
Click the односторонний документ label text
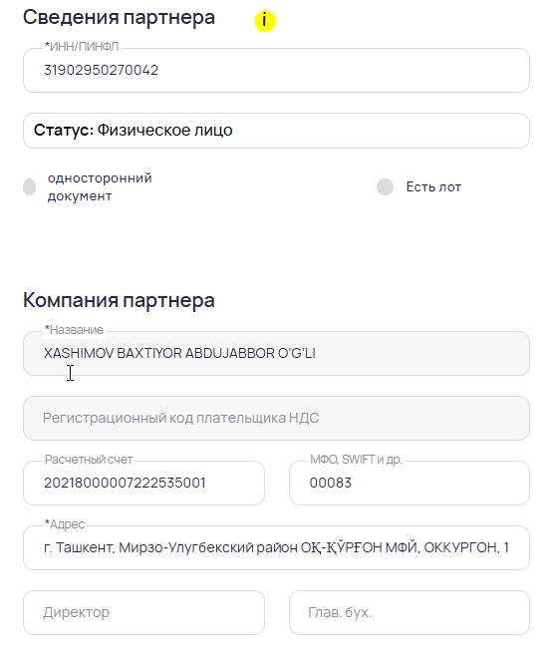coord(100,186)
